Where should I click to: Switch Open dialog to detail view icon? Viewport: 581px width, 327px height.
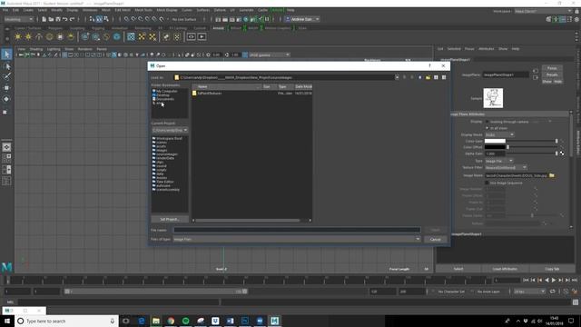coord(444,77)
